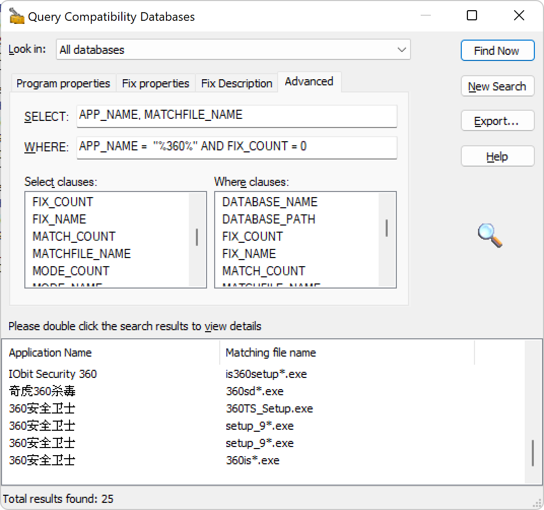Click into the SELECT input field
The width and height of the screenshot is (544, 510).
[x=236, y=116]
